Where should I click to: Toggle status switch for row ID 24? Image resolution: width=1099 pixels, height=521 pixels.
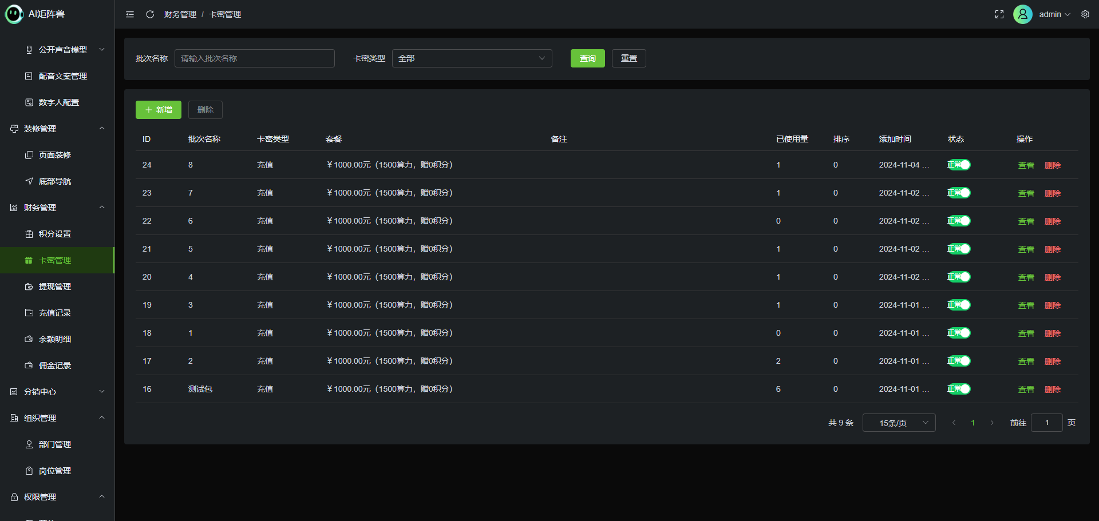point(959,165)
